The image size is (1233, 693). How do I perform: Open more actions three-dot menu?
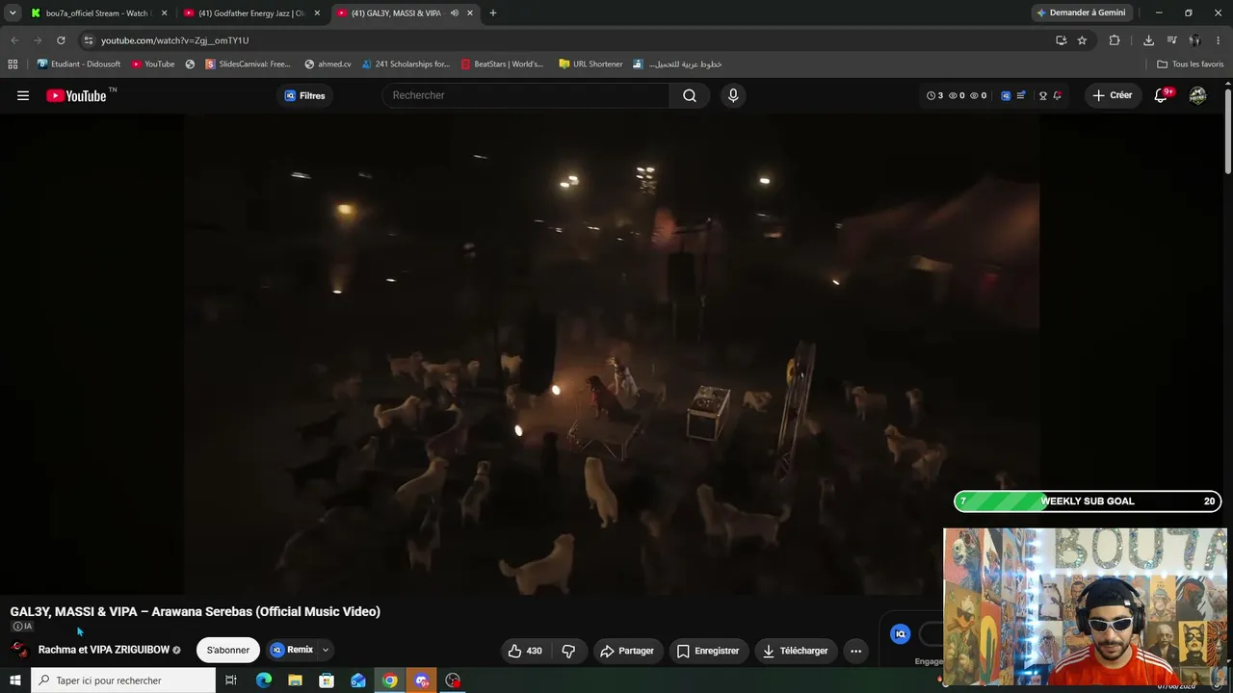pyautogui.click(x=855, y=651)
